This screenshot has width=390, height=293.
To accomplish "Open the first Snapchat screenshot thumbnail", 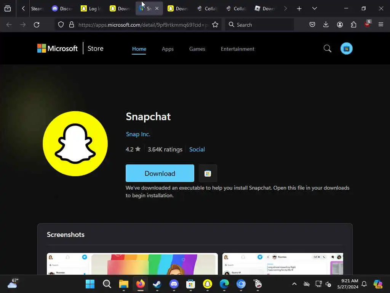I will [x=132, y=264].
